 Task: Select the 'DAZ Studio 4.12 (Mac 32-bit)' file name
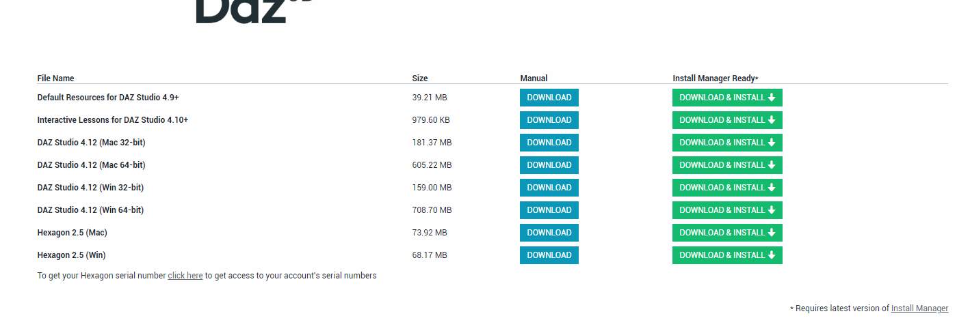click(x=92, y=143)
